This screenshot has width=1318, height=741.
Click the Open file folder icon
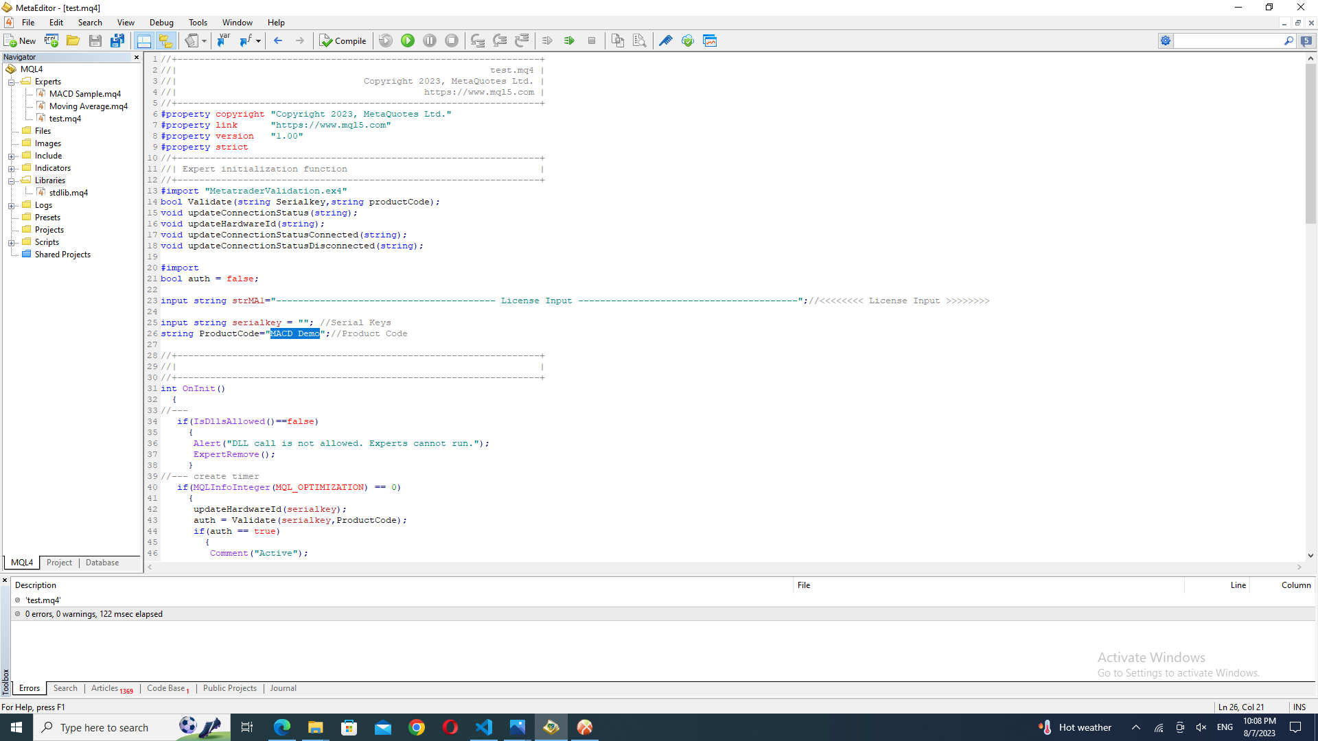point(73,40)
